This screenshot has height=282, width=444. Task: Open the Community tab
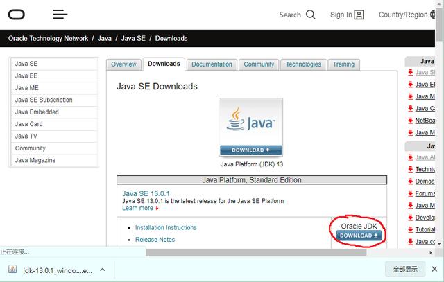point(259,64)
